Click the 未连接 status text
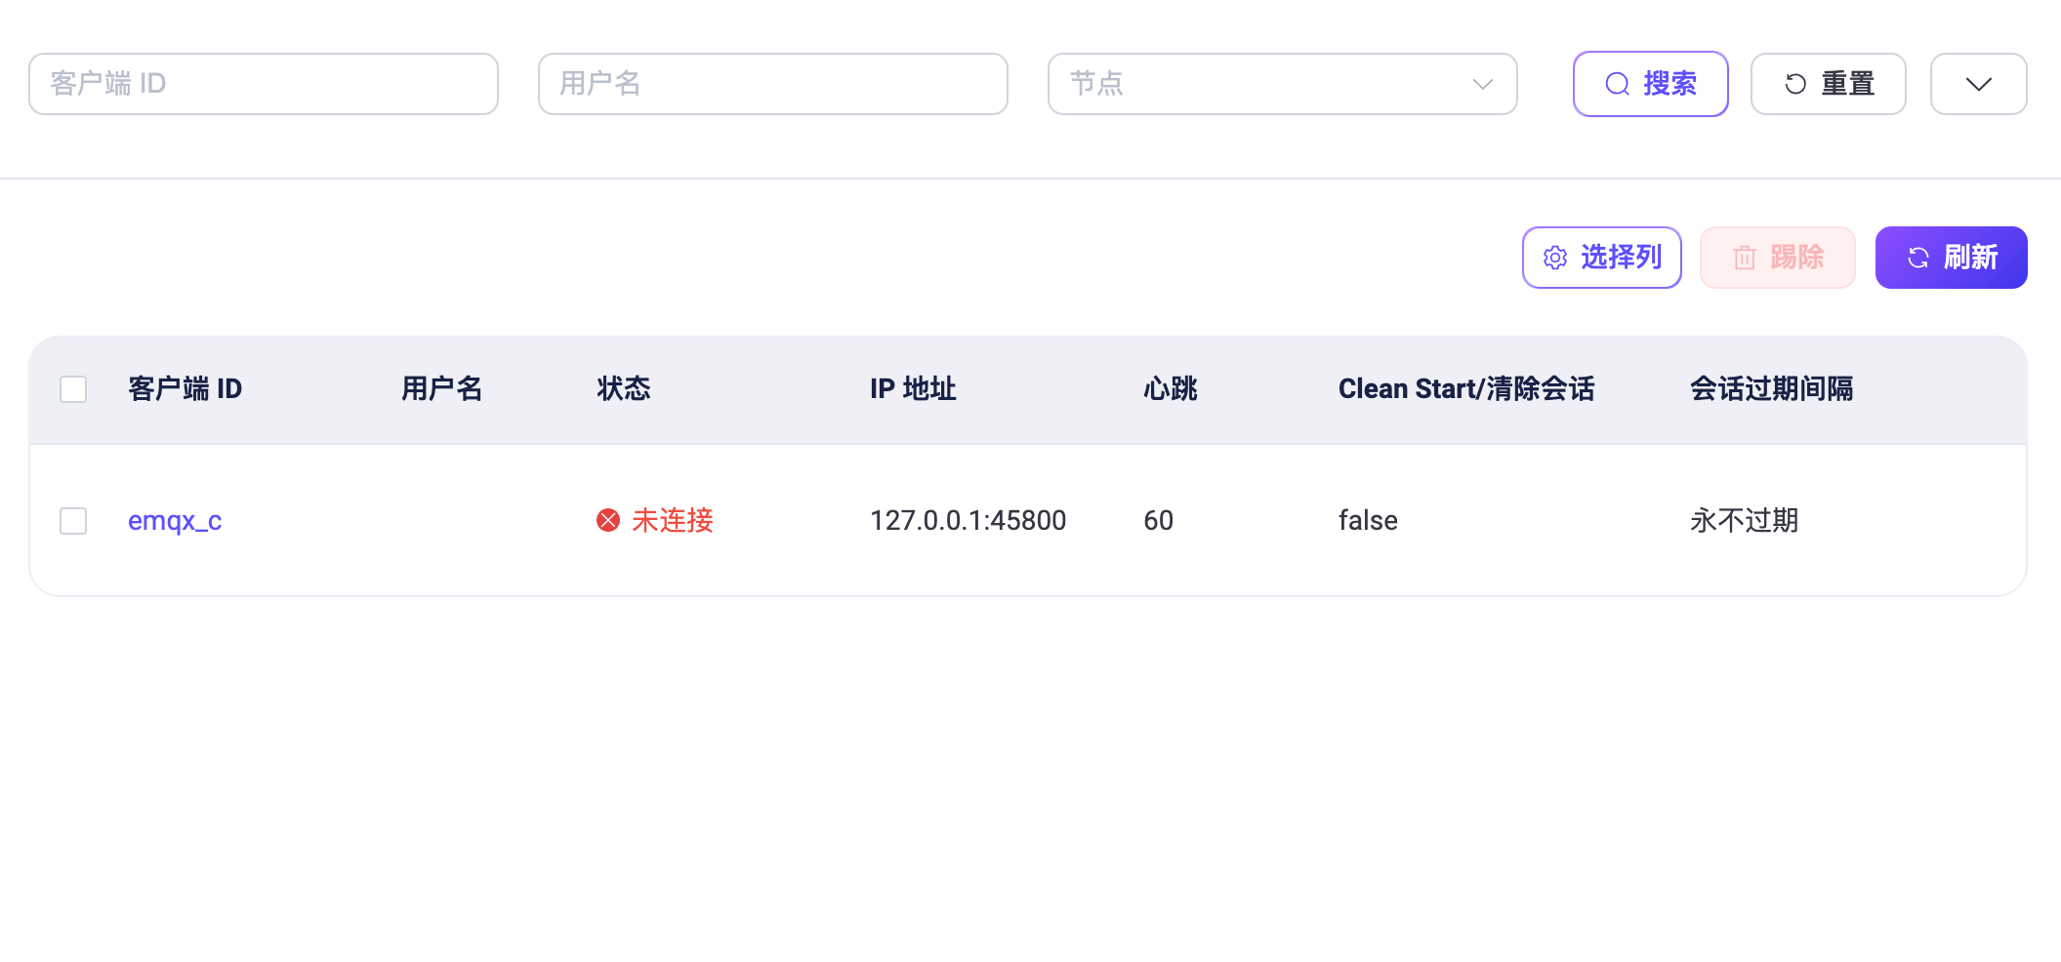 673,520
